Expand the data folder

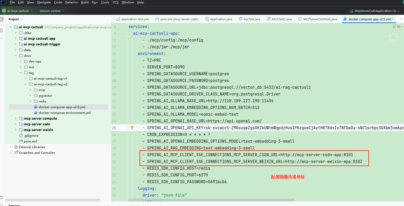pyautogui.click(x=16, y=50)
